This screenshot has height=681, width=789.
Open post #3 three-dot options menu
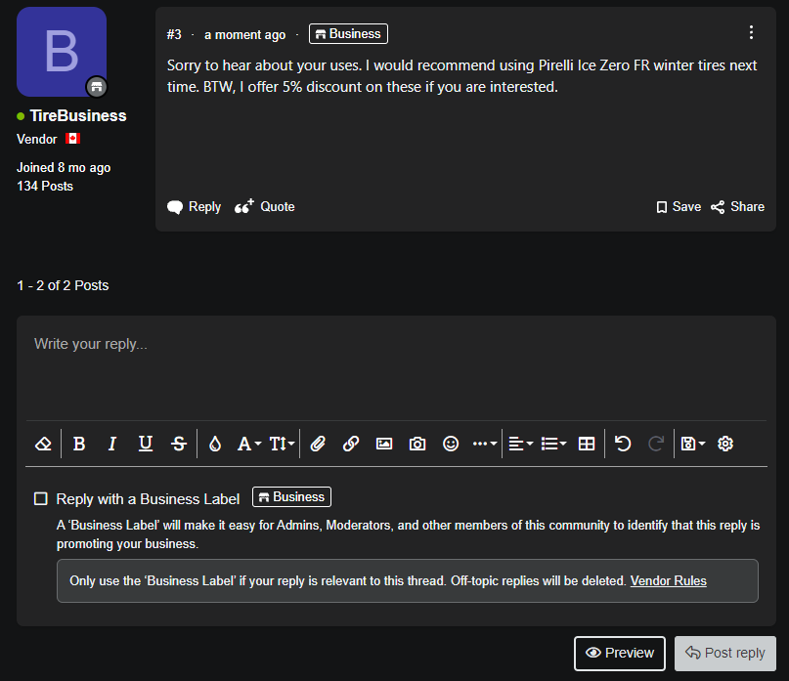coord(751,32)
